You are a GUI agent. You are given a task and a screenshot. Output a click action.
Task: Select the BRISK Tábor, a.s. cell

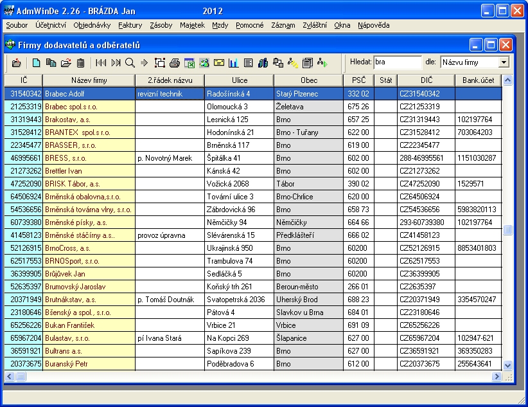(89, 184)
